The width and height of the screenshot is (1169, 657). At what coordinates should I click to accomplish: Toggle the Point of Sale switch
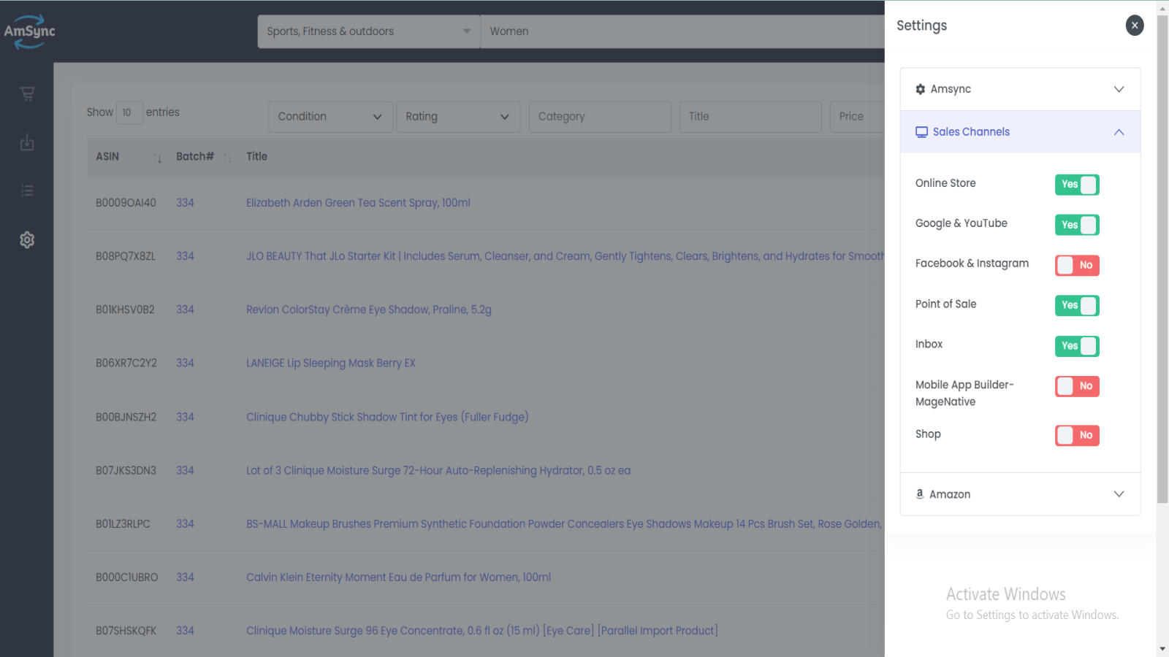pyautogui.click(x=1077, y=305)
